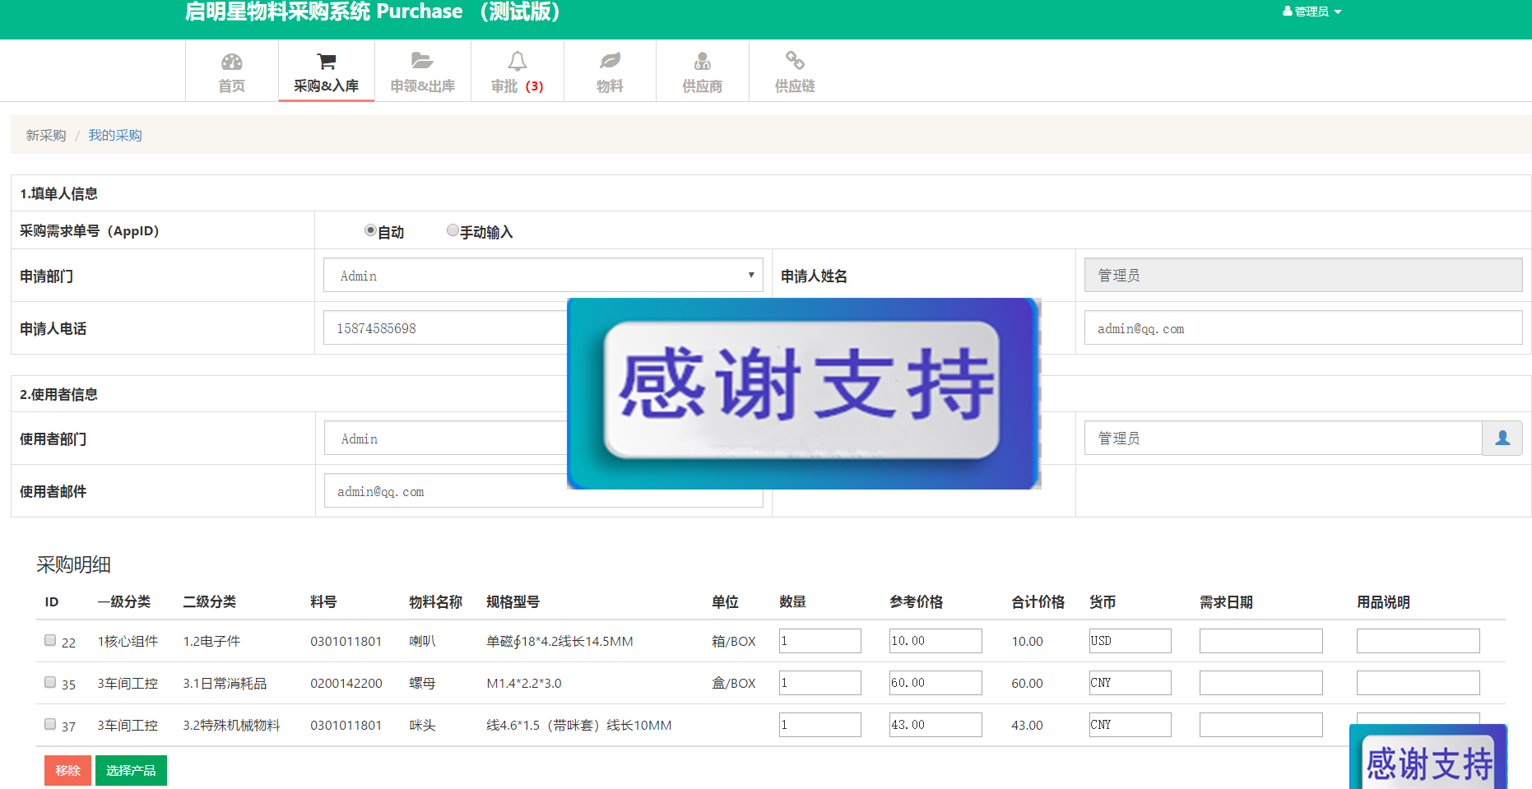This screenshot has width=1532, height=789.
Task: Click the user name 管理员 field in section 2
Action: coord(1284,439)
